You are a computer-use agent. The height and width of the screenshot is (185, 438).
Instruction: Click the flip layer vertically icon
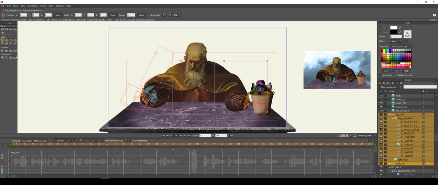click(x=169, y=15)
